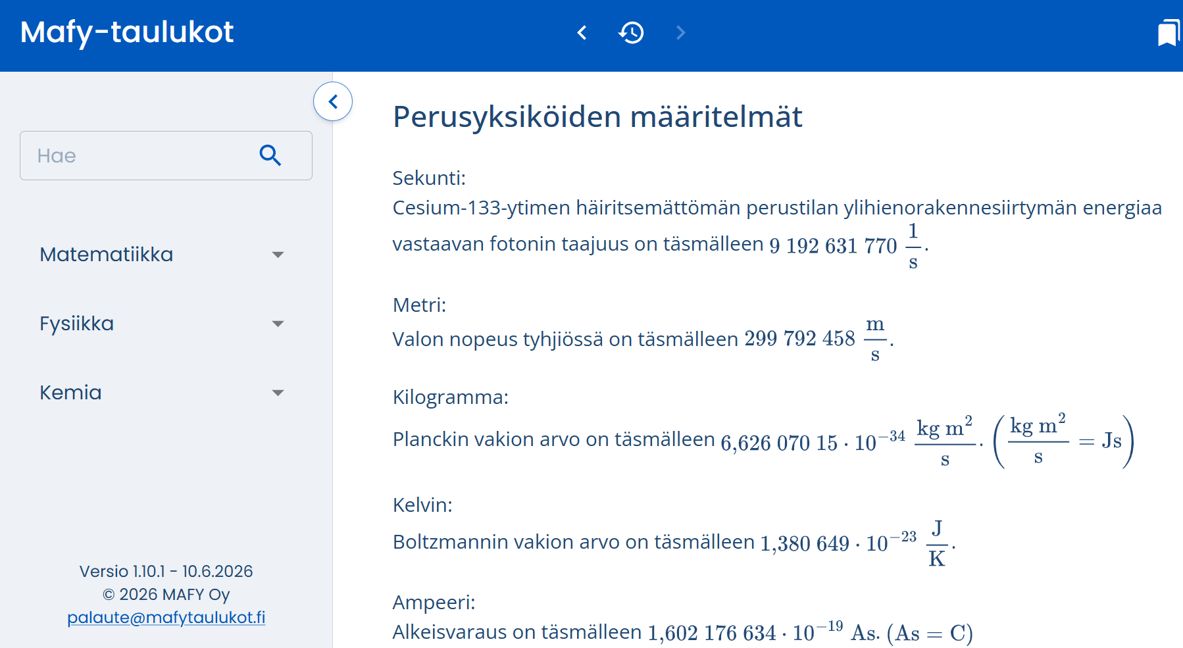1183x648 pixels.
Task: Click the value 299 792 458
Action: click(x=799, y=339)
